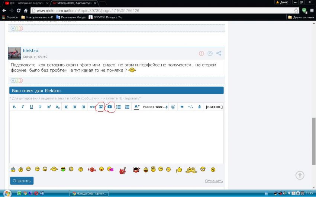Viewport: 316px width, 197px height.
Task: Open the 'Импортировано из IE' bookmarks folder
Action: (37, 17)
